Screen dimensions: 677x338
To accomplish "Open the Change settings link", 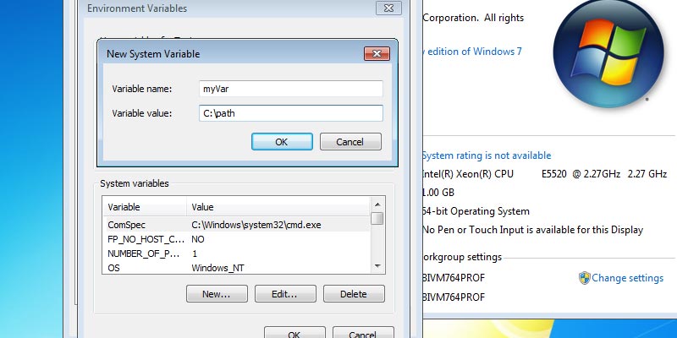I will [x=627, y=278].
